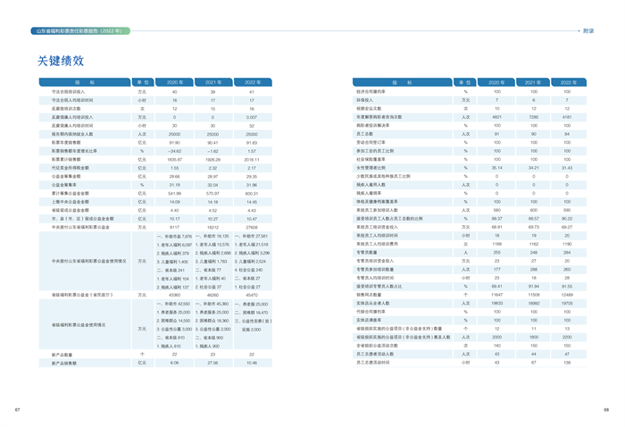Click the 员工志愿者活动人数 row label
This screenshot has width=625, height=427.
374,353
